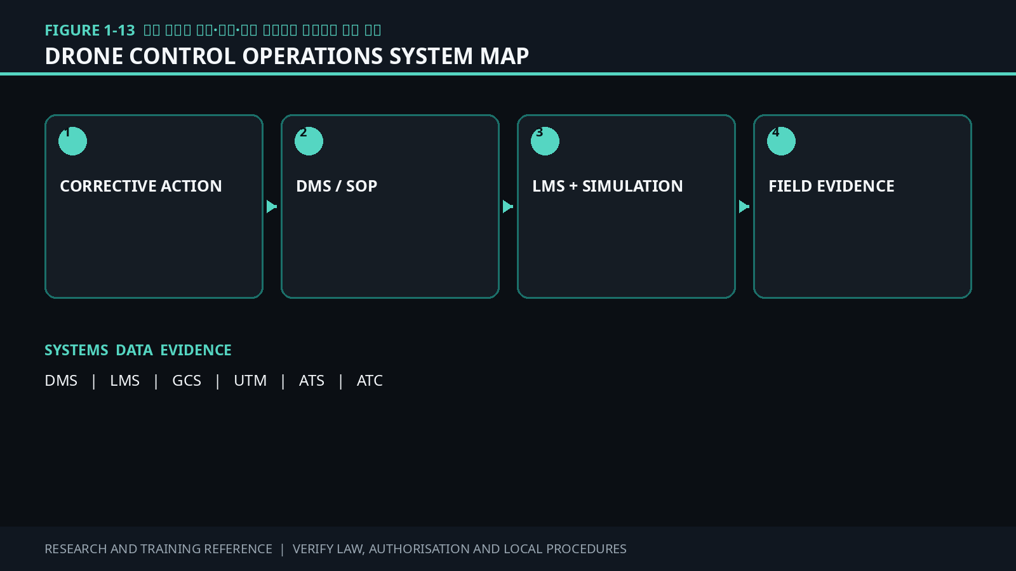Click UTM in the systems list
Screen dimensions: 1016x571
(x=250, y=381)
